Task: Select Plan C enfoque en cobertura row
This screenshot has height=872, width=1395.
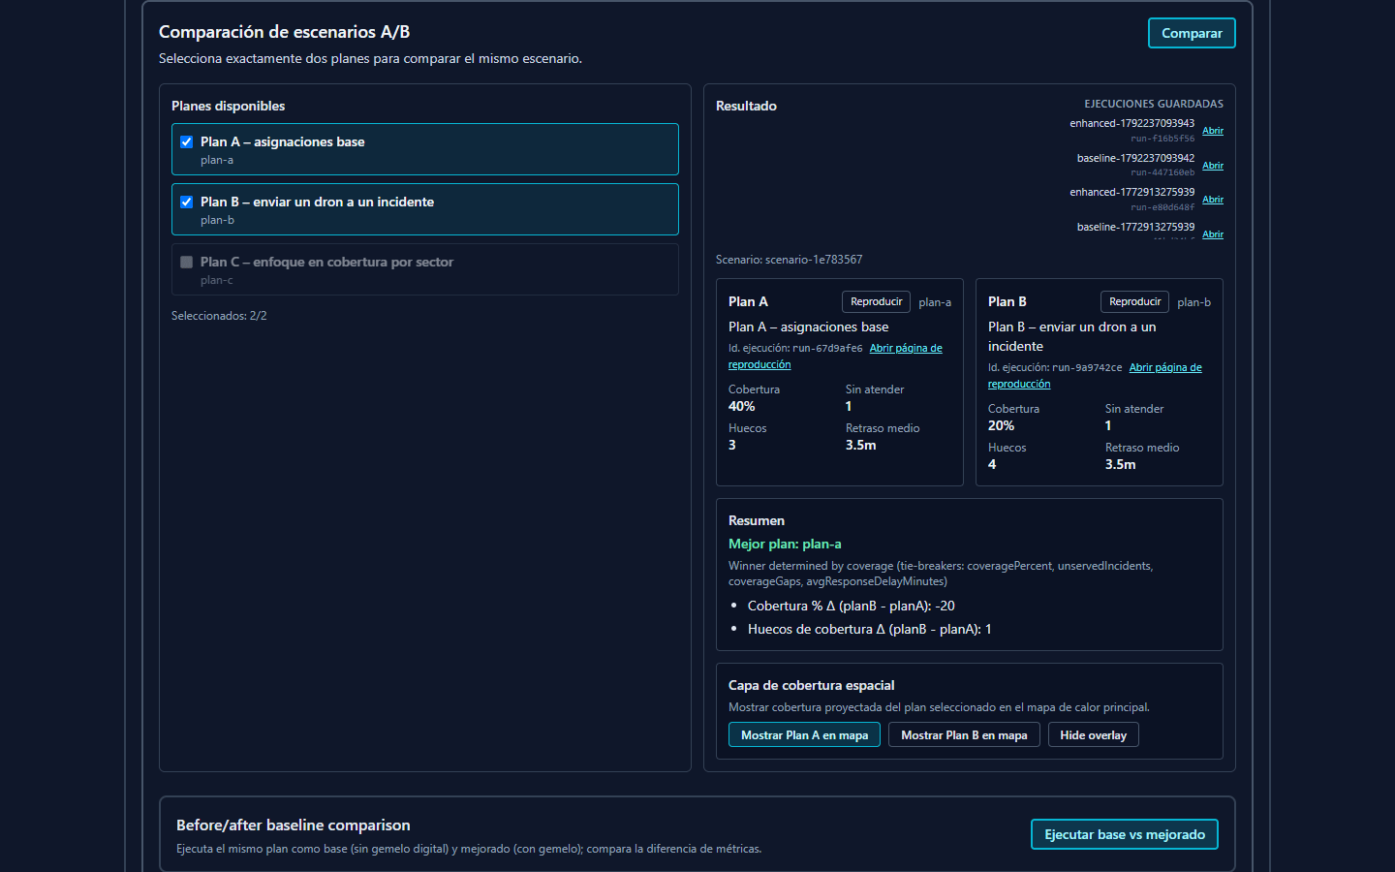Action: click(425, 269)
